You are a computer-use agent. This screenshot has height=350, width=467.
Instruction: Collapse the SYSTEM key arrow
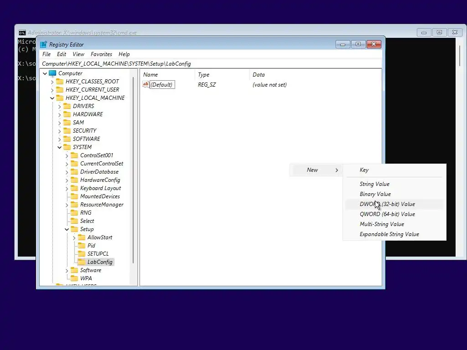(x=60, y=147)
